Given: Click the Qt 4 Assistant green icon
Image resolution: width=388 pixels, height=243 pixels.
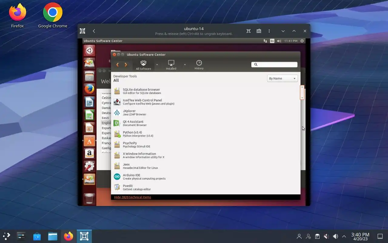Looking at the screenshot, I should (x=117, y=123).
